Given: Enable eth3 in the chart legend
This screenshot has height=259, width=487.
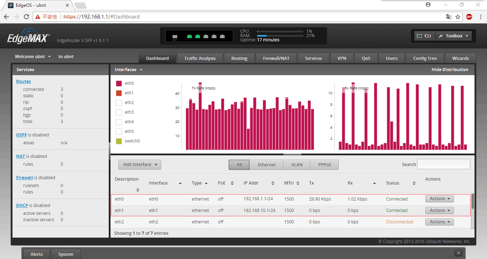Looking at the screenshot, I should (119, 112).
